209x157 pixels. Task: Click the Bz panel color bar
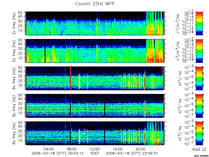(x=199, y=133)
